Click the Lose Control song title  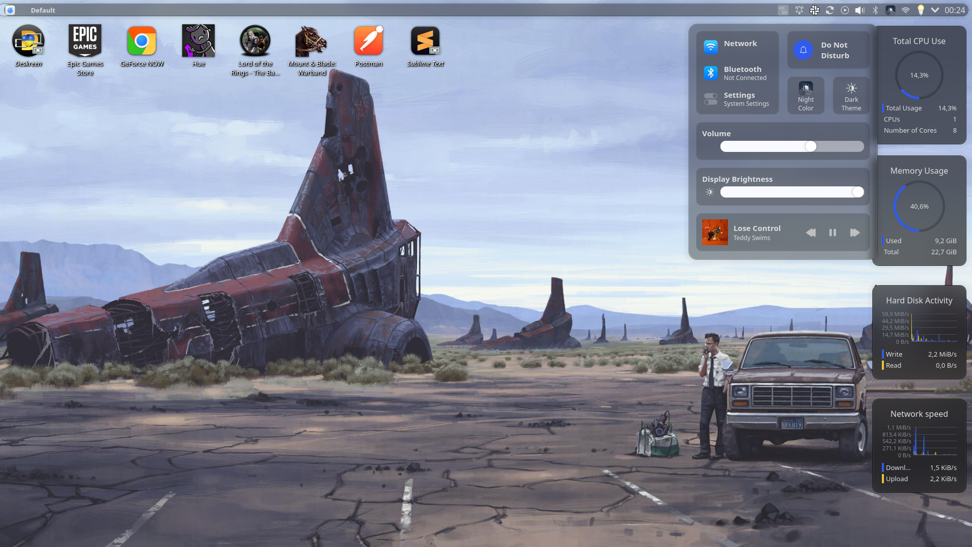coord(757,228)
